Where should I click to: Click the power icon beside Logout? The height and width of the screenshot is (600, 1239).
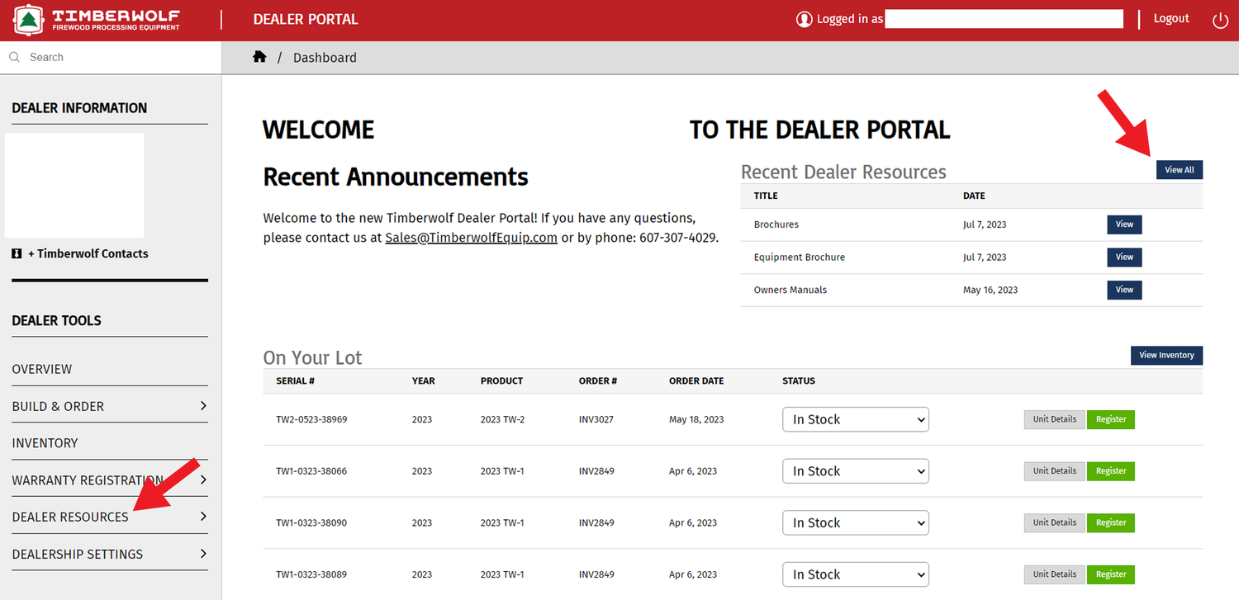pyautogui.click(x=1220, y=21)
